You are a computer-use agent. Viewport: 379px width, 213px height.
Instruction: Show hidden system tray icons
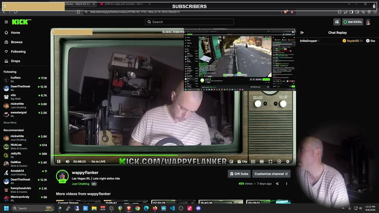(343, 208)
